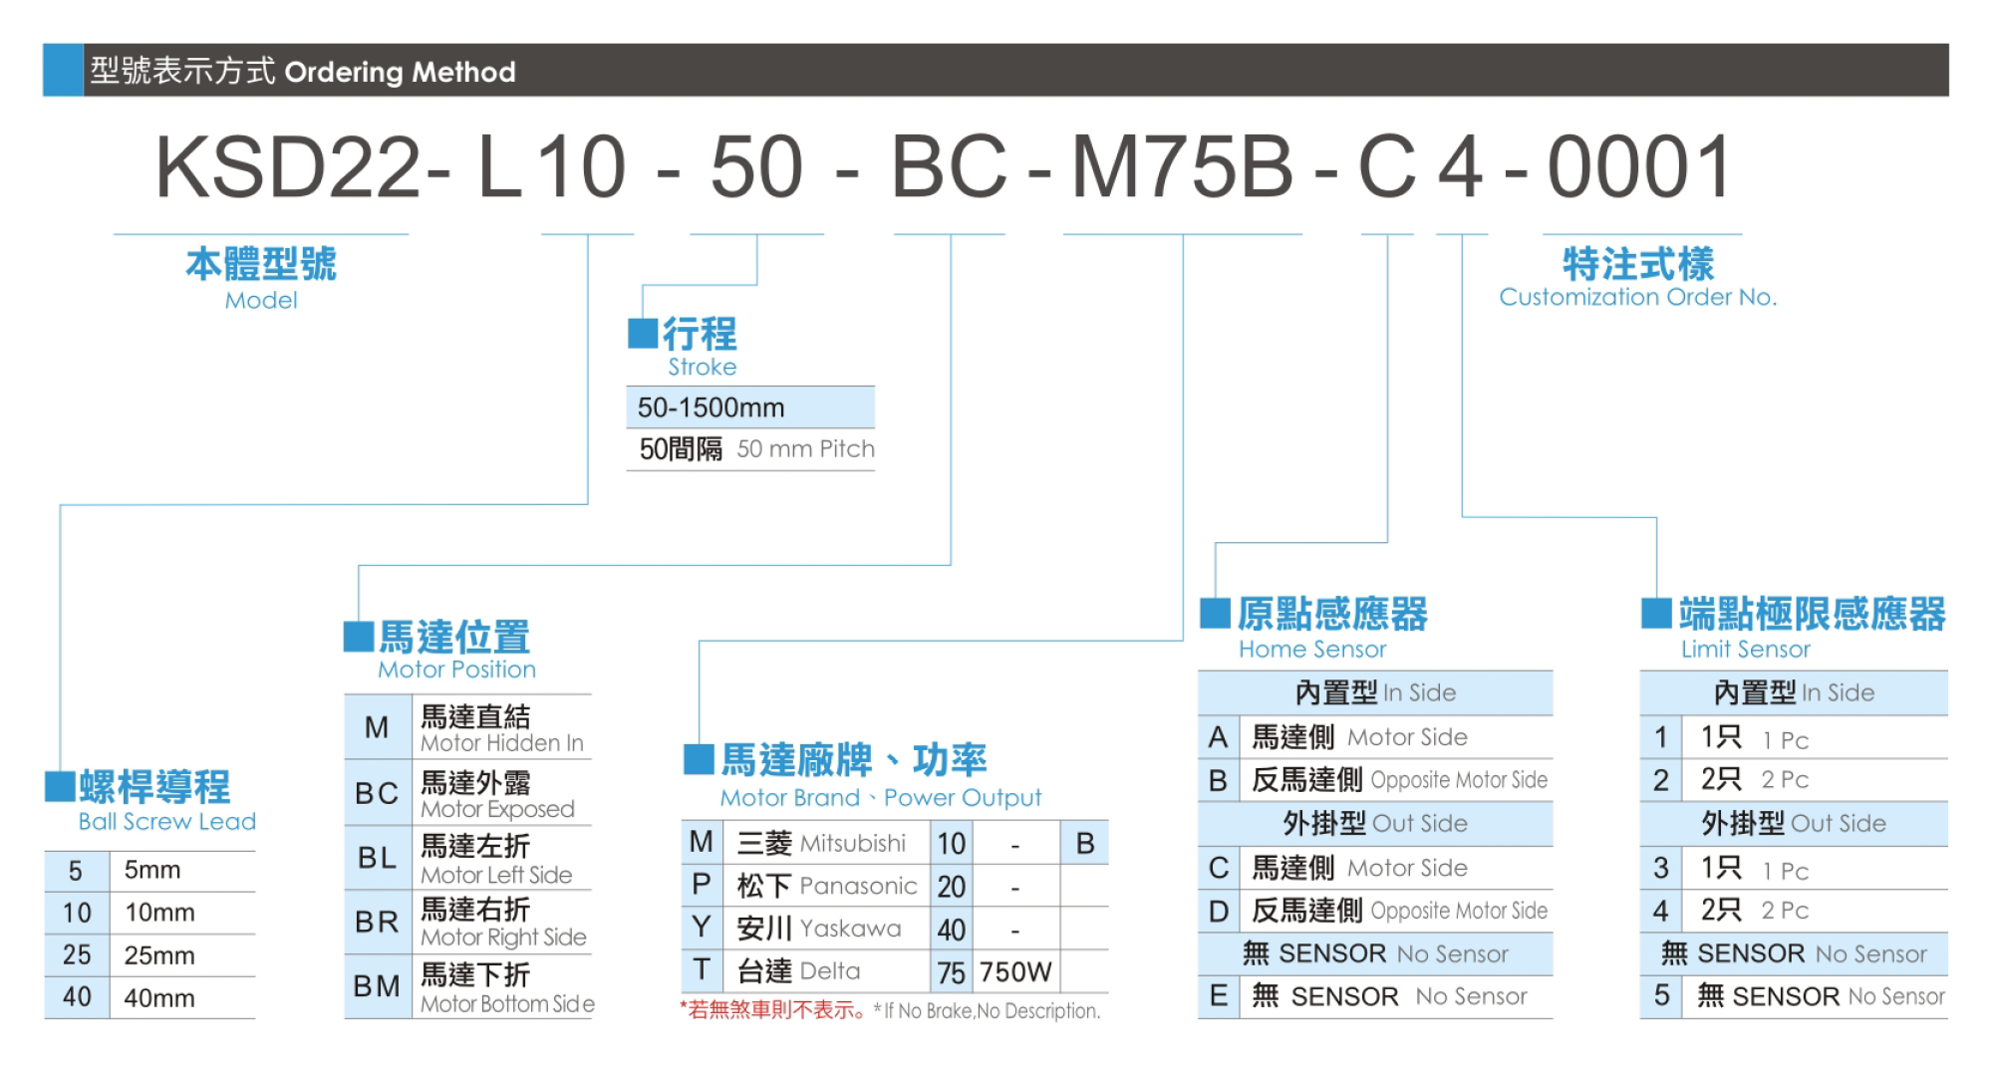Select the '40mm' ball screw lead row
Viewport: 1993px width, 1076px height.
(149, 997)
